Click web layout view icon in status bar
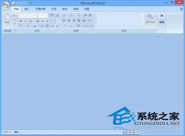 pyautogui.click(x=134, y=132)
